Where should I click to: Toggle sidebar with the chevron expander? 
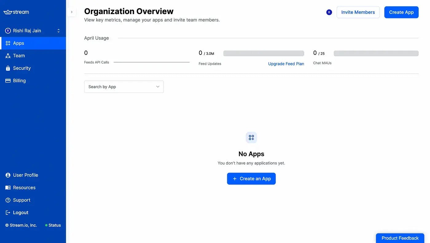click(72, 12)
